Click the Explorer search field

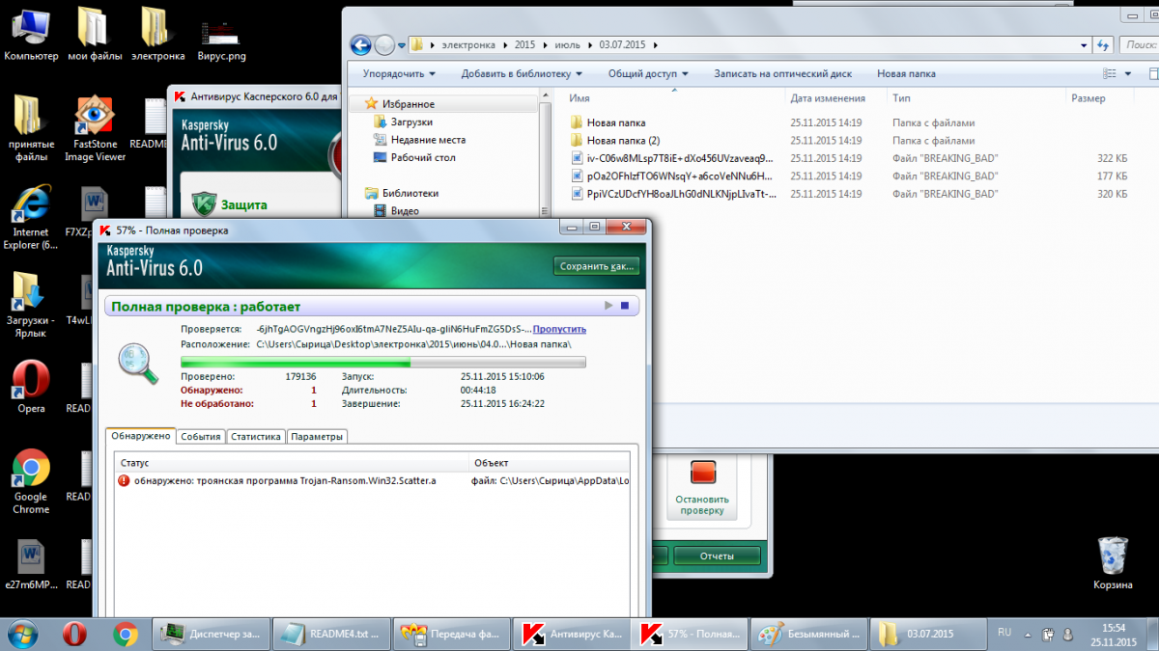(1141, 44)
